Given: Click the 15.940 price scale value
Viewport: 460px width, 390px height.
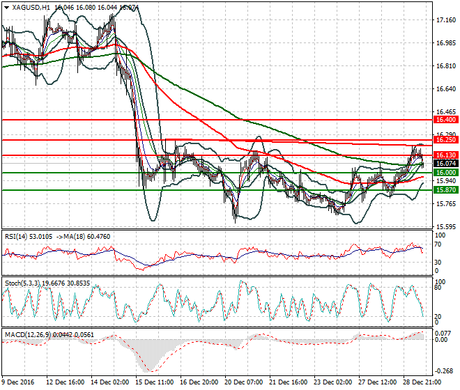Looking at the screenshot, I should coord(446,181).
